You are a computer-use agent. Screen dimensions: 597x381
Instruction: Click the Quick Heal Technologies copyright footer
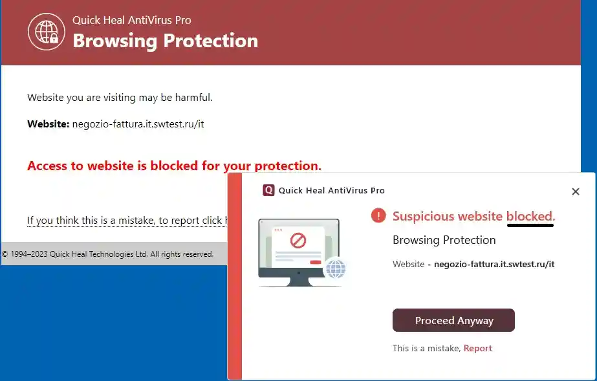108,254
